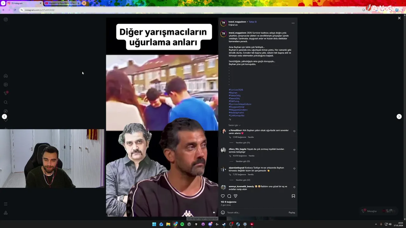The width and height of the screenshot is (406, 228).
Task: Expand replies (15) under x.ftmadilberr's comment
Action: 243,143
